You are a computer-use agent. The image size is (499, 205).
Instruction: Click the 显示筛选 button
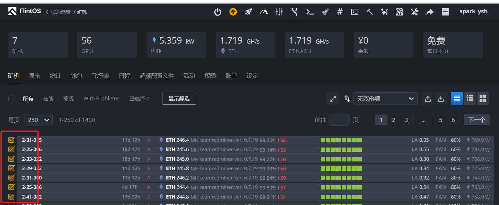coord(179,98)
